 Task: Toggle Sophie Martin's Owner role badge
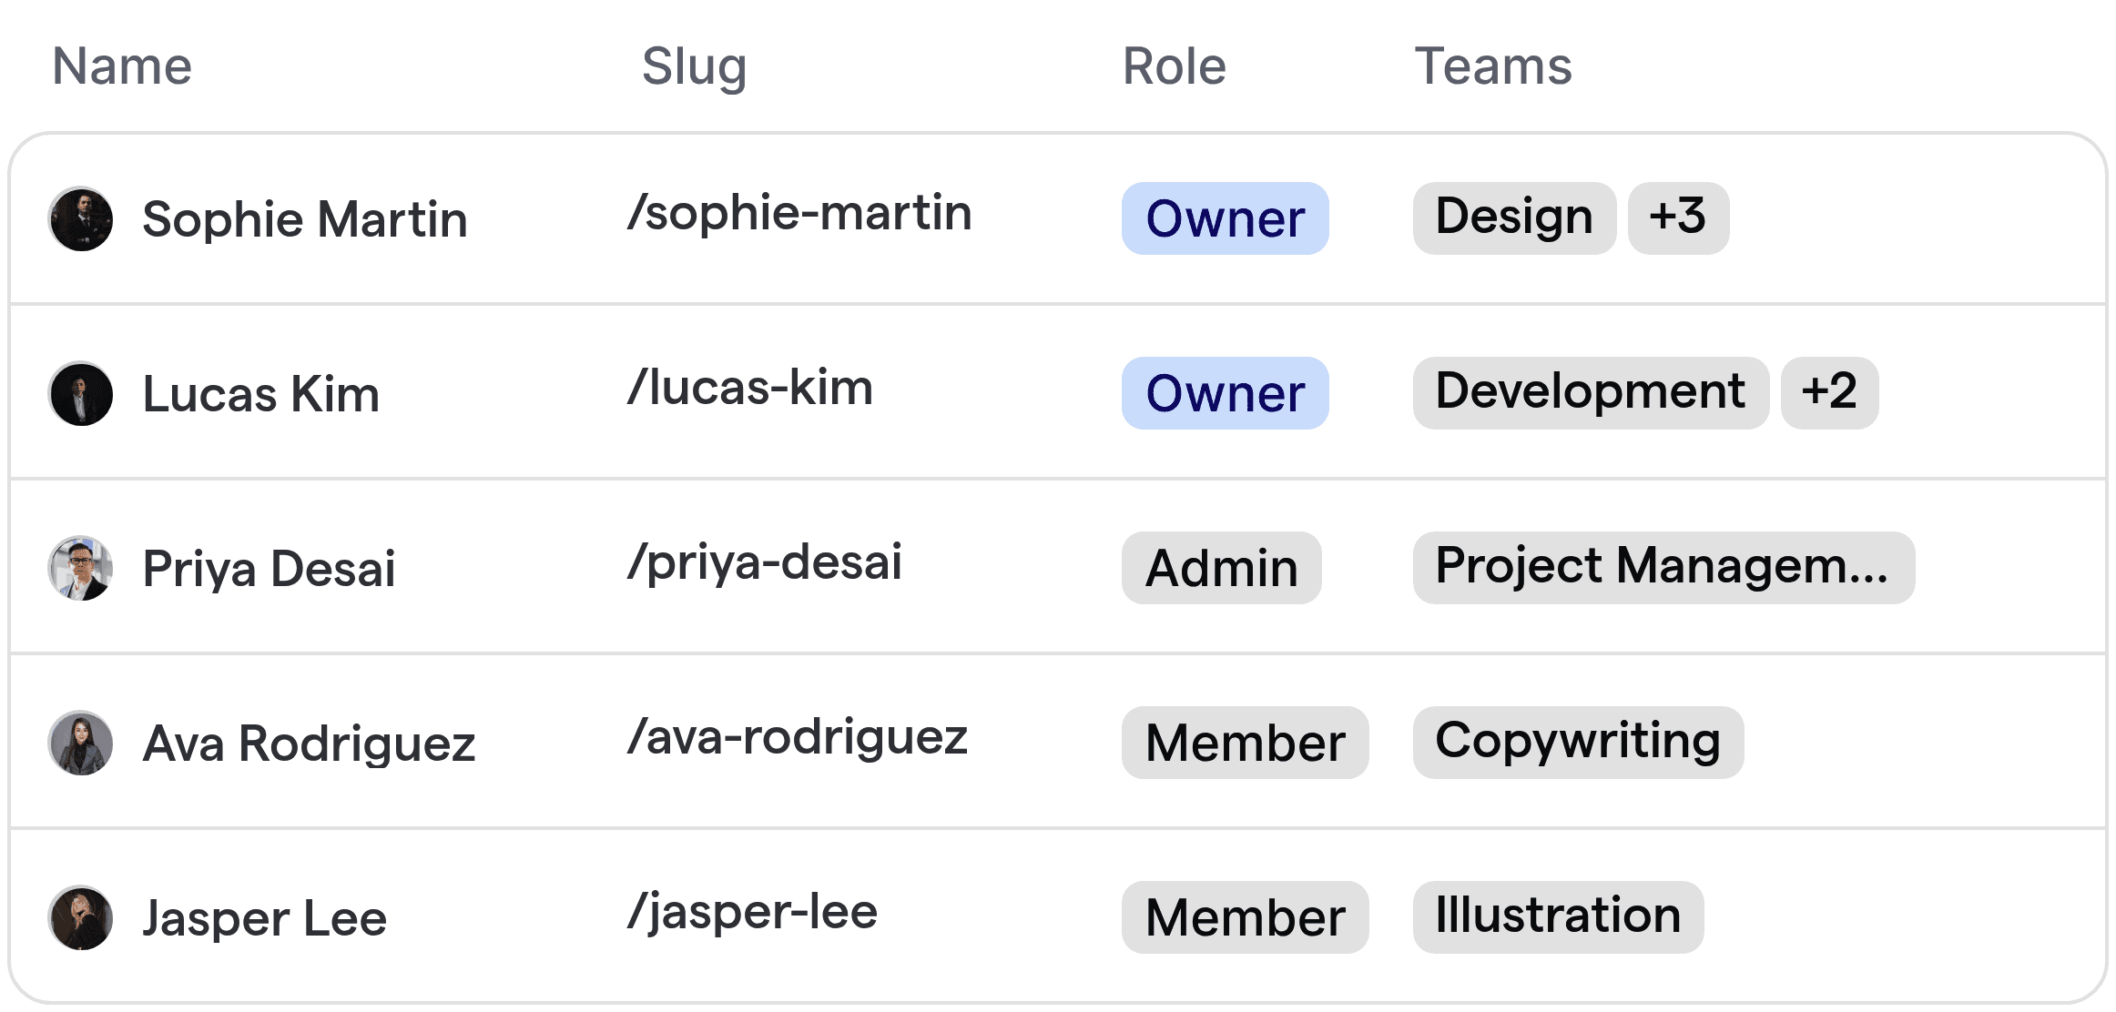click(1225, 218)
